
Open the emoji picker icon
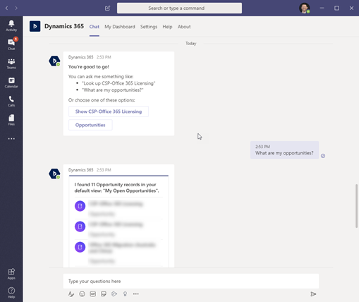point(82,294)
